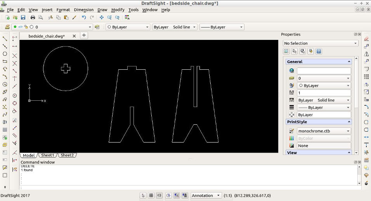Activate the Pan tool icon
The height and width of the screenshot is (201, 371).
(x=102, y=17)
